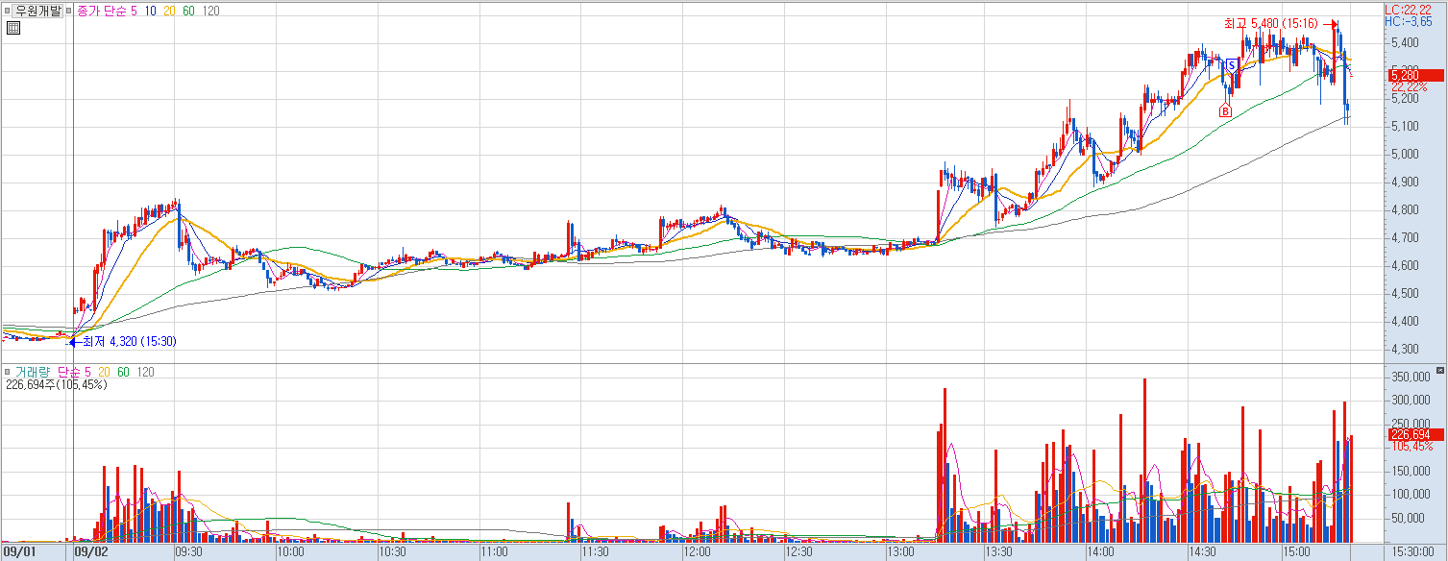Select the blue 10-period price MA legend
The height and width of the screenshot is (561, 1448).
[152, 11]
